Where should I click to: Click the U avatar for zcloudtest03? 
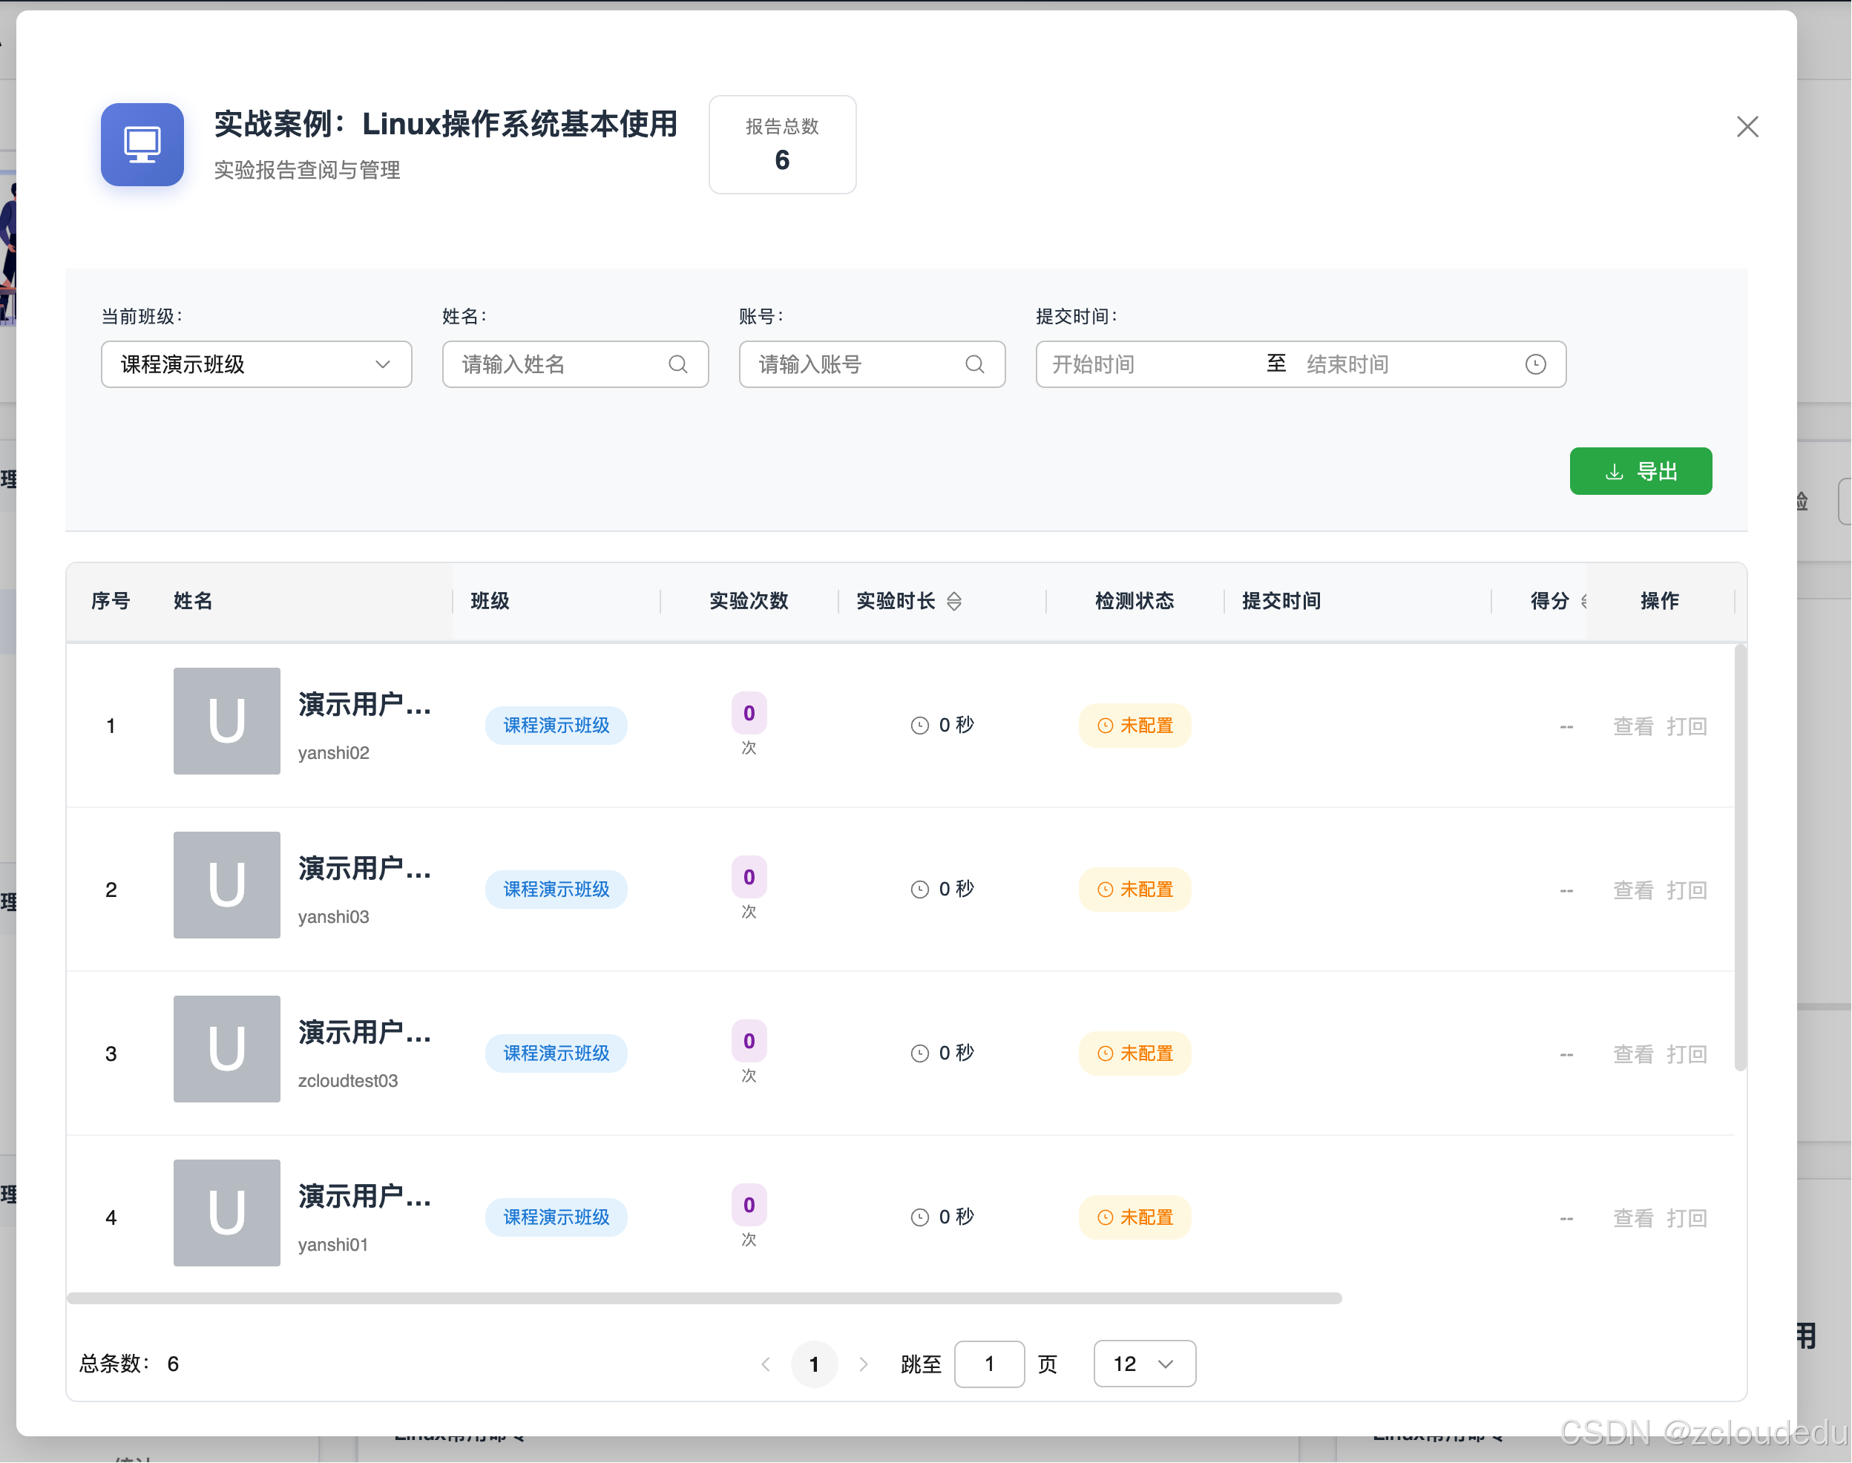227,1048
